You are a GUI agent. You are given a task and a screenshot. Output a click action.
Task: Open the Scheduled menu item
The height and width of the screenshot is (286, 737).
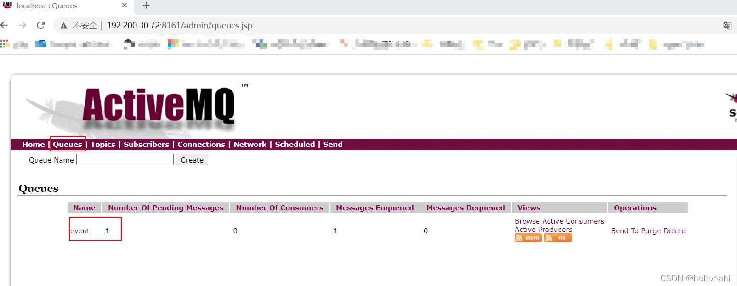295,144
